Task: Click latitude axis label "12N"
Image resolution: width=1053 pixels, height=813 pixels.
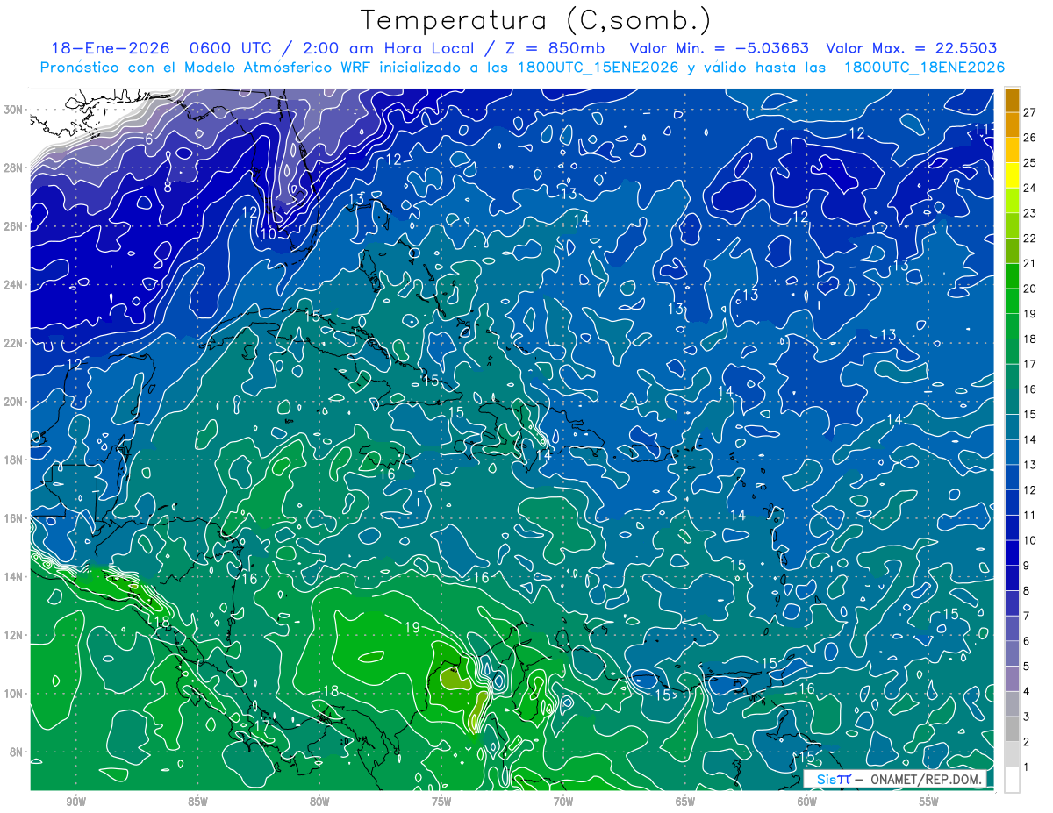Action: pos(15,635)
